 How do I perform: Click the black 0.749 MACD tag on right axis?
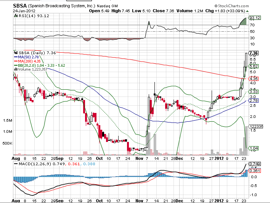[x=255, y=164]
